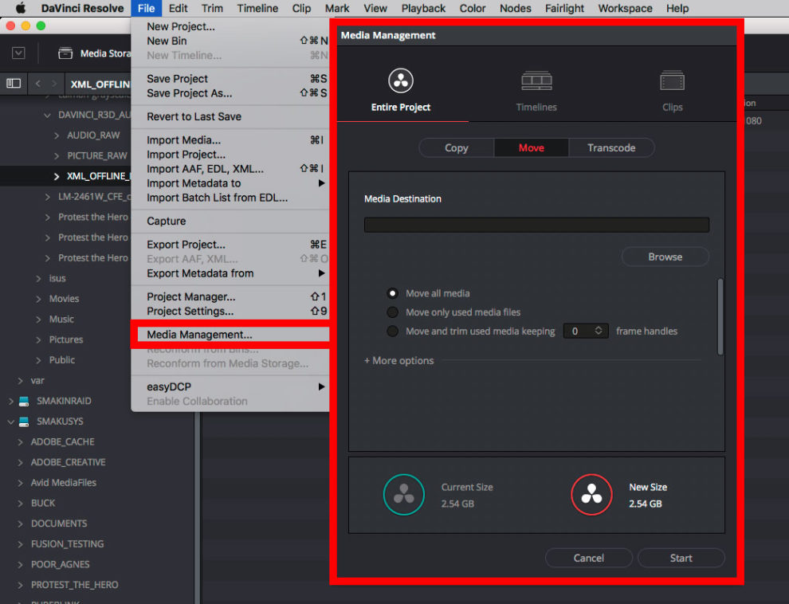789x604 pixels.
Task: Select the FUSION_TESTING folder
Action: [x=68, y=544]
